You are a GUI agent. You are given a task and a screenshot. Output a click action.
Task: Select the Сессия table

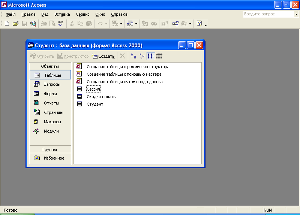click(x=93, y=89)
